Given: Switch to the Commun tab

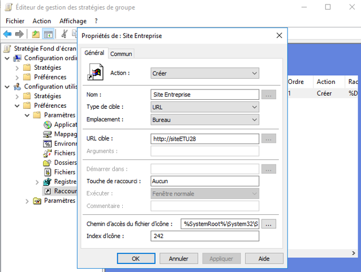Looking at the screenshot, I should pos(121,54).
